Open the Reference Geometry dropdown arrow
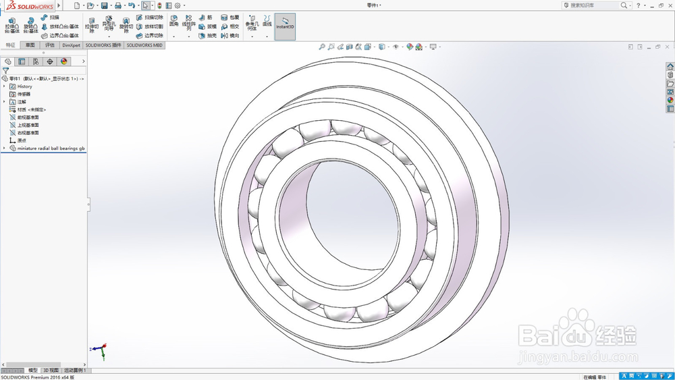 (252, 36)
